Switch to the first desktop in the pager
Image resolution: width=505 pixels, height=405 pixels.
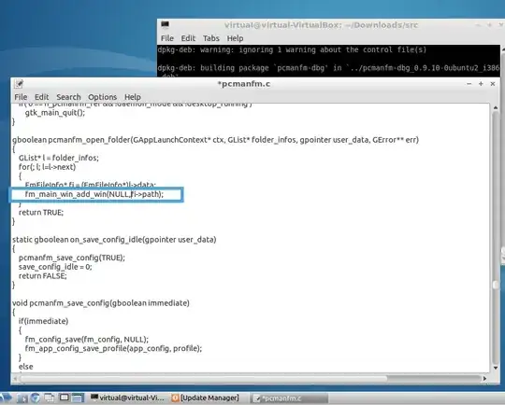pos(65,398)
